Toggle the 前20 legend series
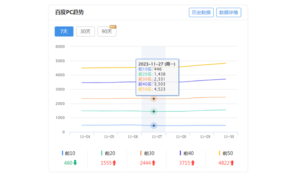295x177 pixels. pyautogui.click(x=108, y=153)
